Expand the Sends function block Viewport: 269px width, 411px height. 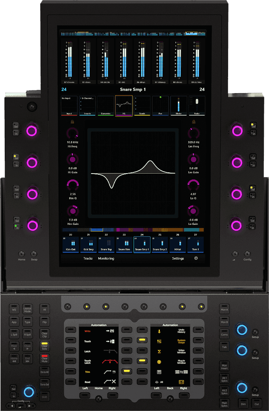(142, 106)
